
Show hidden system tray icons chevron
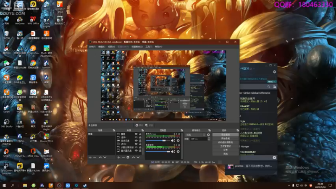289,186
